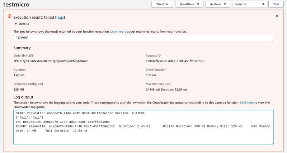Screen dimensions: 287x153
Task: Click the Duration value 1.45 ms
Action: pyautogui.click(x=19, y=75)
